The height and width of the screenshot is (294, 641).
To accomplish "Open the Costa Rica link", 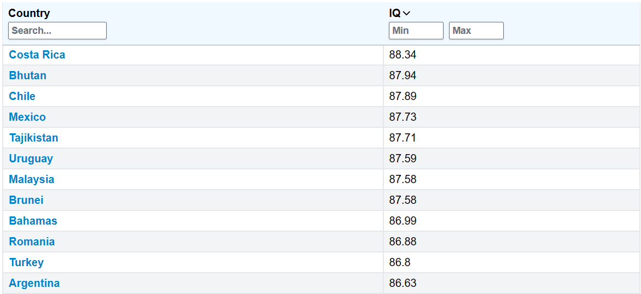I will [37, 55].
